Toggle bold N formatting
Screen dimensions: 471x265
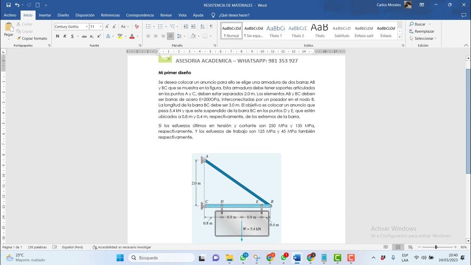point(58,36)
